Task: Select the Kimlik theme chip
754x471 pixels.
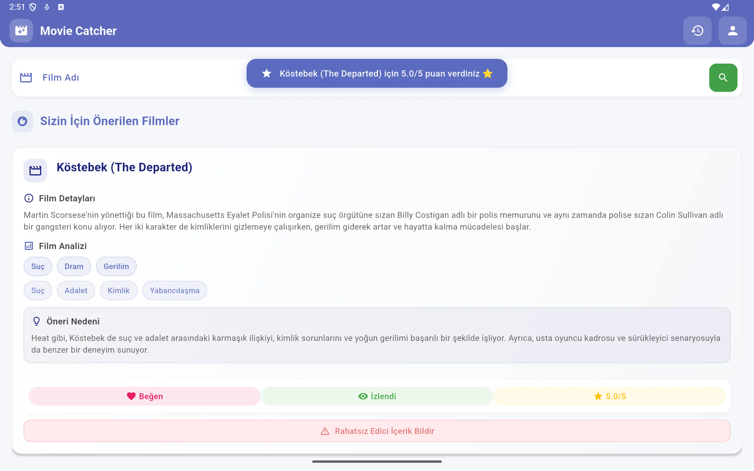Action: pos(119,291)
